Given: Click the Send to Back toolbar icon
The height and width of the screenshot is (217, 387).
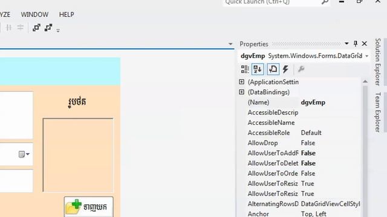Looking at the screenshot, I should 48,28.
